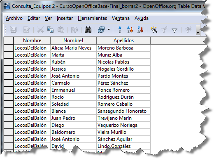The width and height of the screenshot is (214, 159).
Task: Open the Refresh dropdown arrow
Action: pos(109,30)
